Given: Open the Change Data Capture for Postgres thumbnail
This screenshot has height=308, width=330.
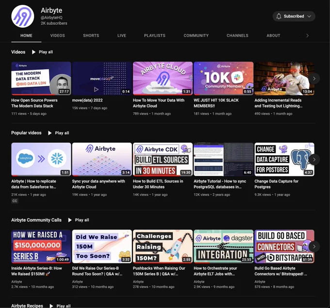Looking at the screenshot, I should (284, 159).
